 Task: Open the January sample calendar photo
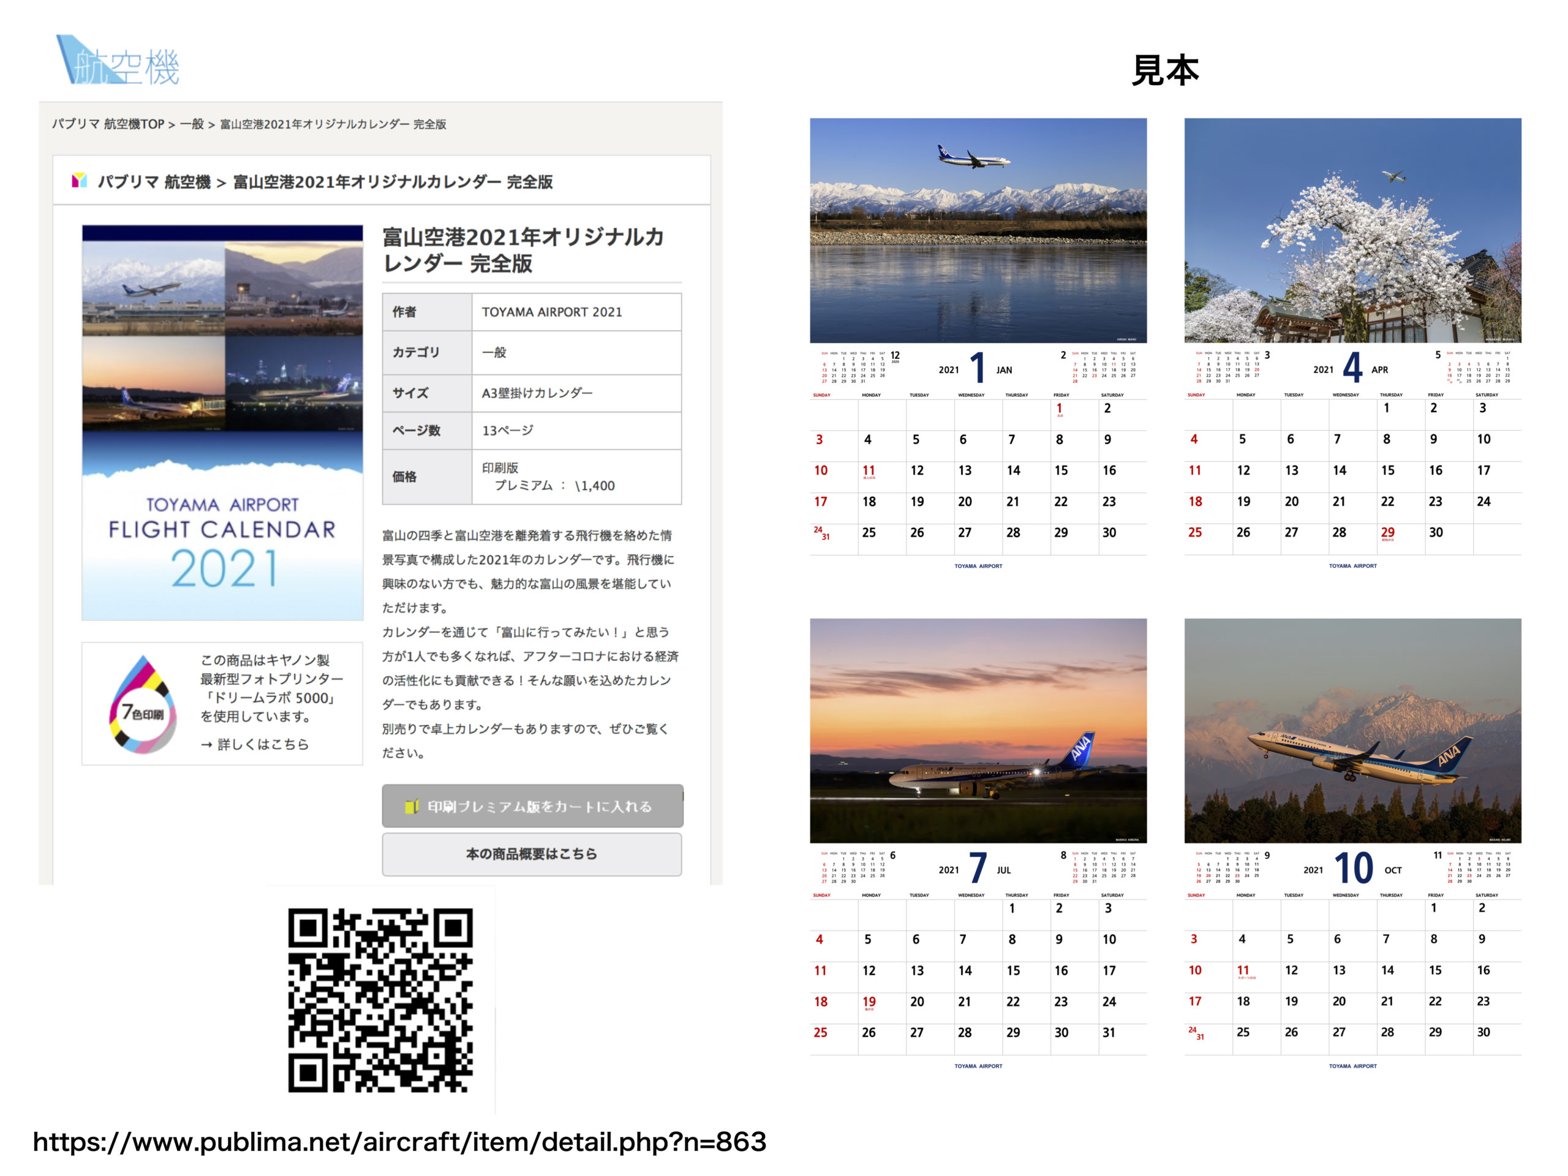tap(978, 230)
